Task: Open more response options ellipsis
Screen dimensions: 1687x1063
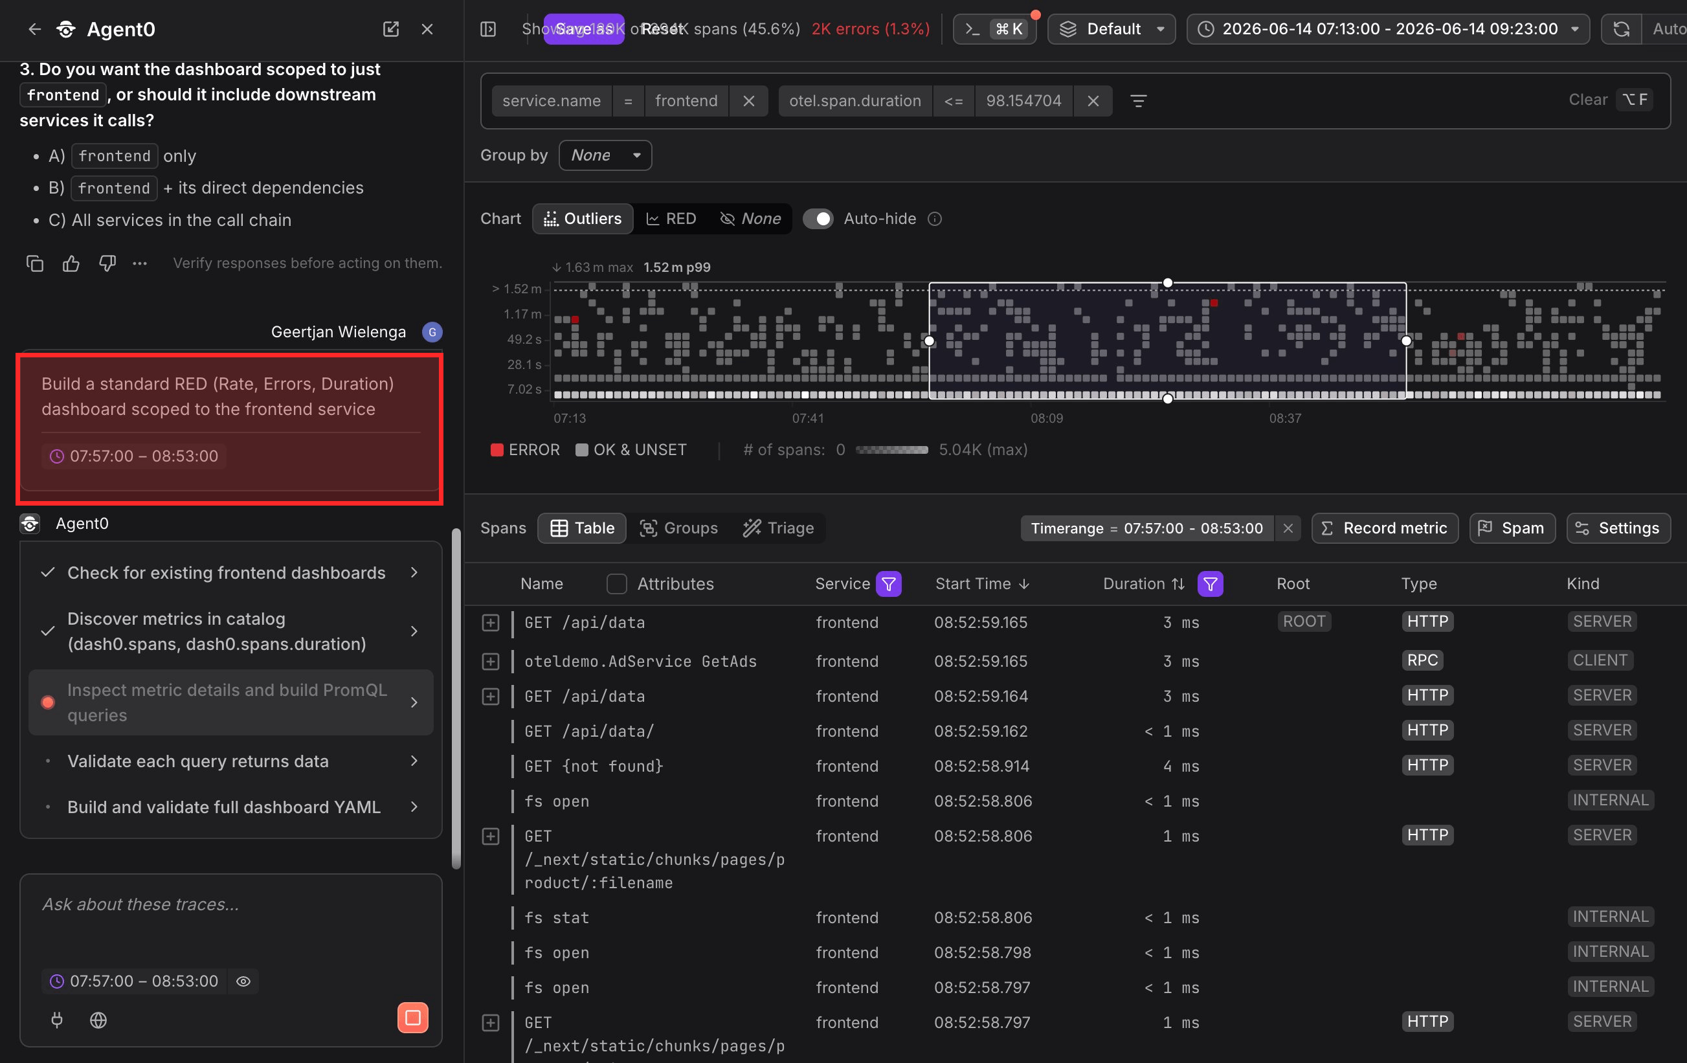Action: point(140,263)
